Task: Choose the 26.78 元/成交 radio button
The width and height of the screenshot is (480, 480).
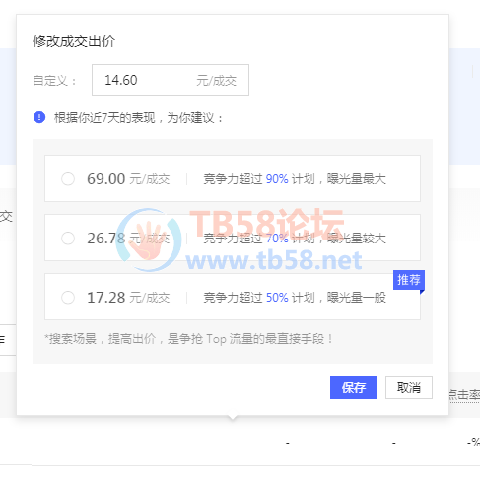Action: click(x=68, y=239)
